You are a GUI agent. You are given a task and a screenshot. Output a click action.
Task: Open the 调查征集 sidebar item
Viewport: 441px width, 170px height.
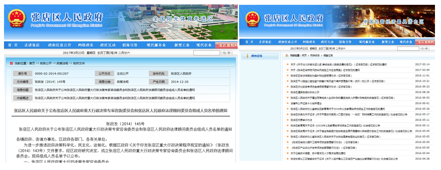coord(257,56)
